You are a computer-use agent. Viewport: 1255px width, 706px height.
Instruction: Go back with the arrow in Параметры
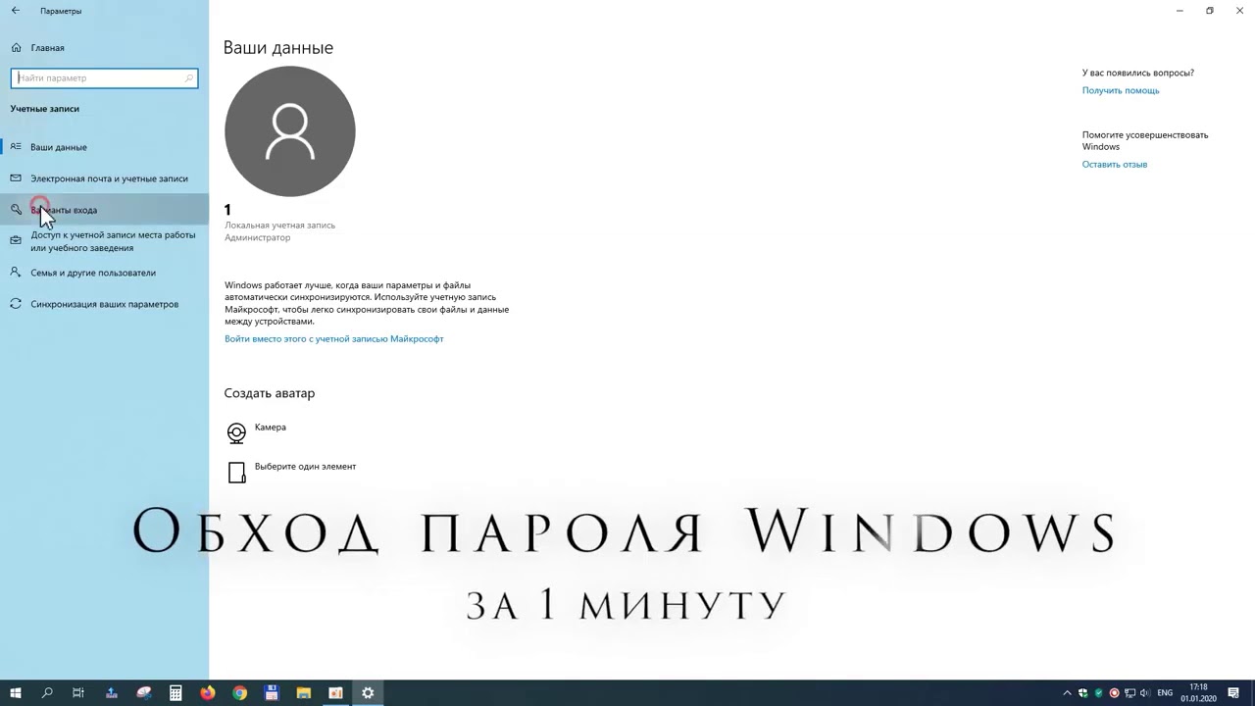(15, 11)
